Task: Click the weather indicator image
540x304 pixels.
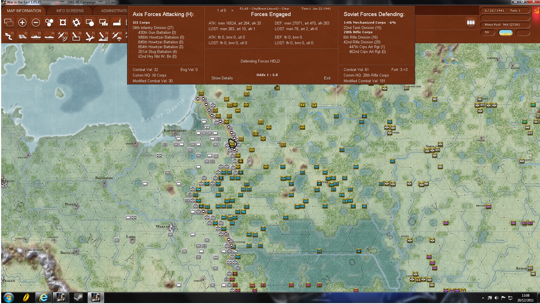Action: [x=505, y=33]
